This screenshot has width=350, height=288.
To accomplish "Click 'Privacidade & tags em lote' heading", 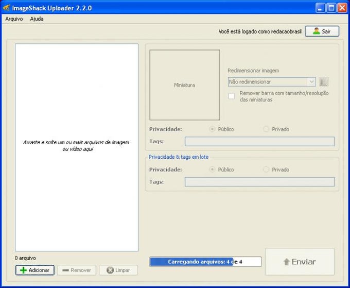I will pyautogui.click(x=179, y=157).
